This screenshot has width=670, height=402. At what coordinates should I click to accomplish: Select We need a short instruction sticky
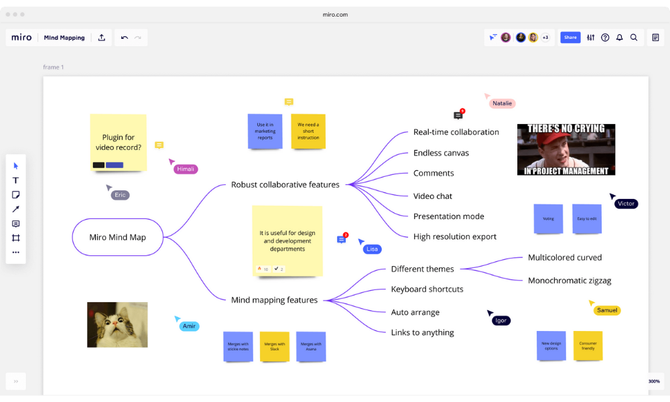[x=308, y=131]
